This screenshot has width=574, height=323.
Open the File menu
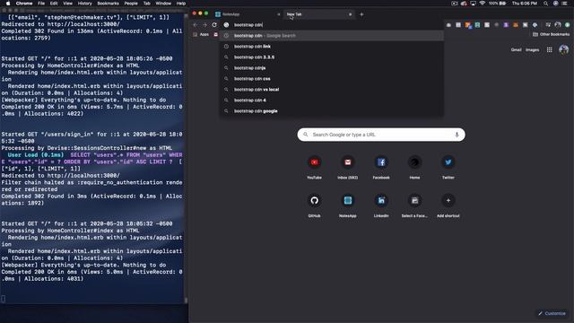[x=41, y=4]
